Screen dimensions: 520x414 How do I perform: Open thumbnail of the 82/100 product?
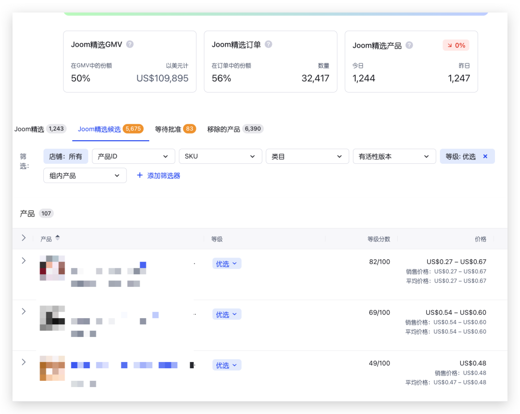52,268
